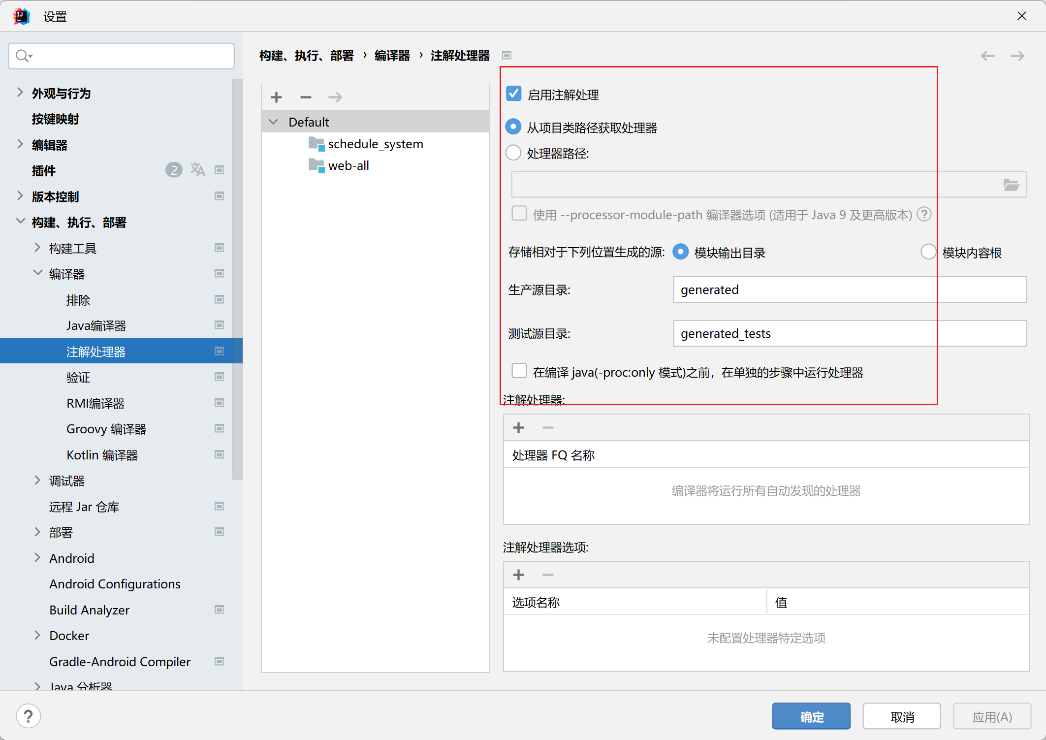Collapse 编译器 node
This screenshot has width=1046, height=740.
tap(37, 273)
